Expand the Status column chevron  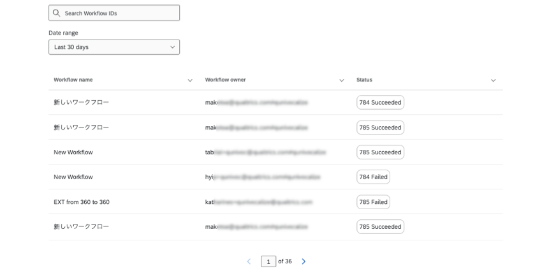(x=493, y=80)
